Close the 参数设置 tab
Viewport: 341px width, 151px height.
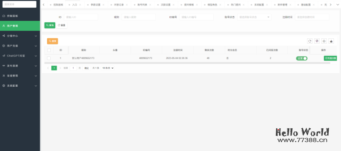(x=103, y=5)
